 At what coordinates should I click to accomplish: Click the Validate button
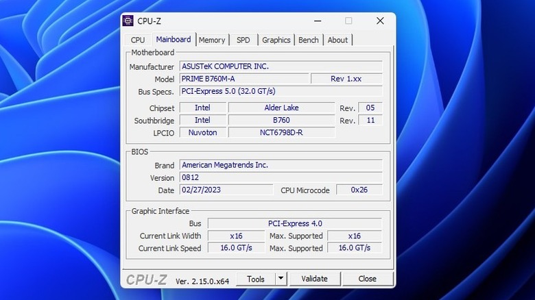pyautogui.click(x=315, y=279)
